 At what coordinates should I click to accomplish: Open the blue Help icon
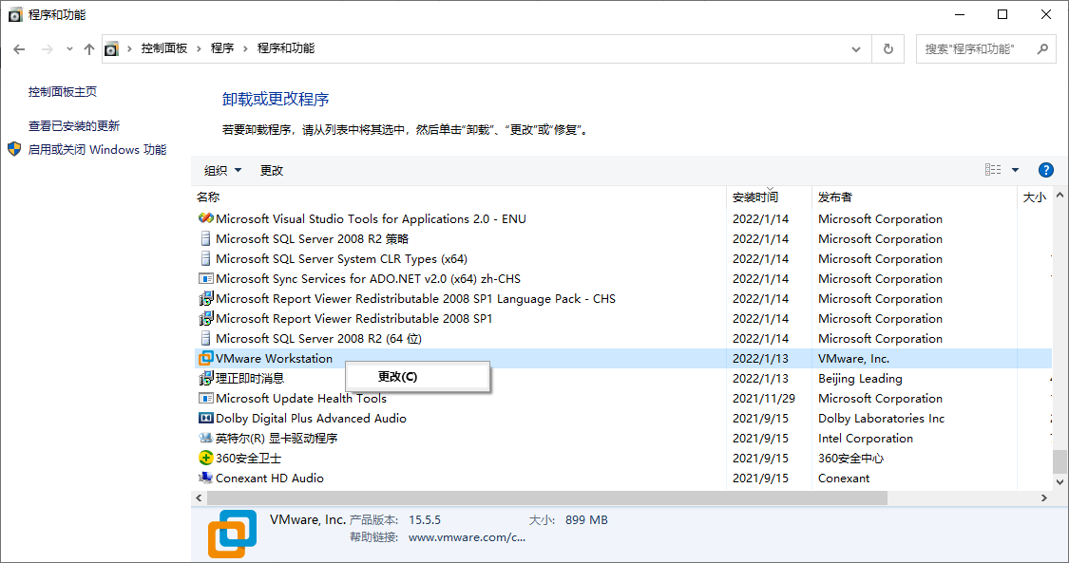(x=1046, y=170)
